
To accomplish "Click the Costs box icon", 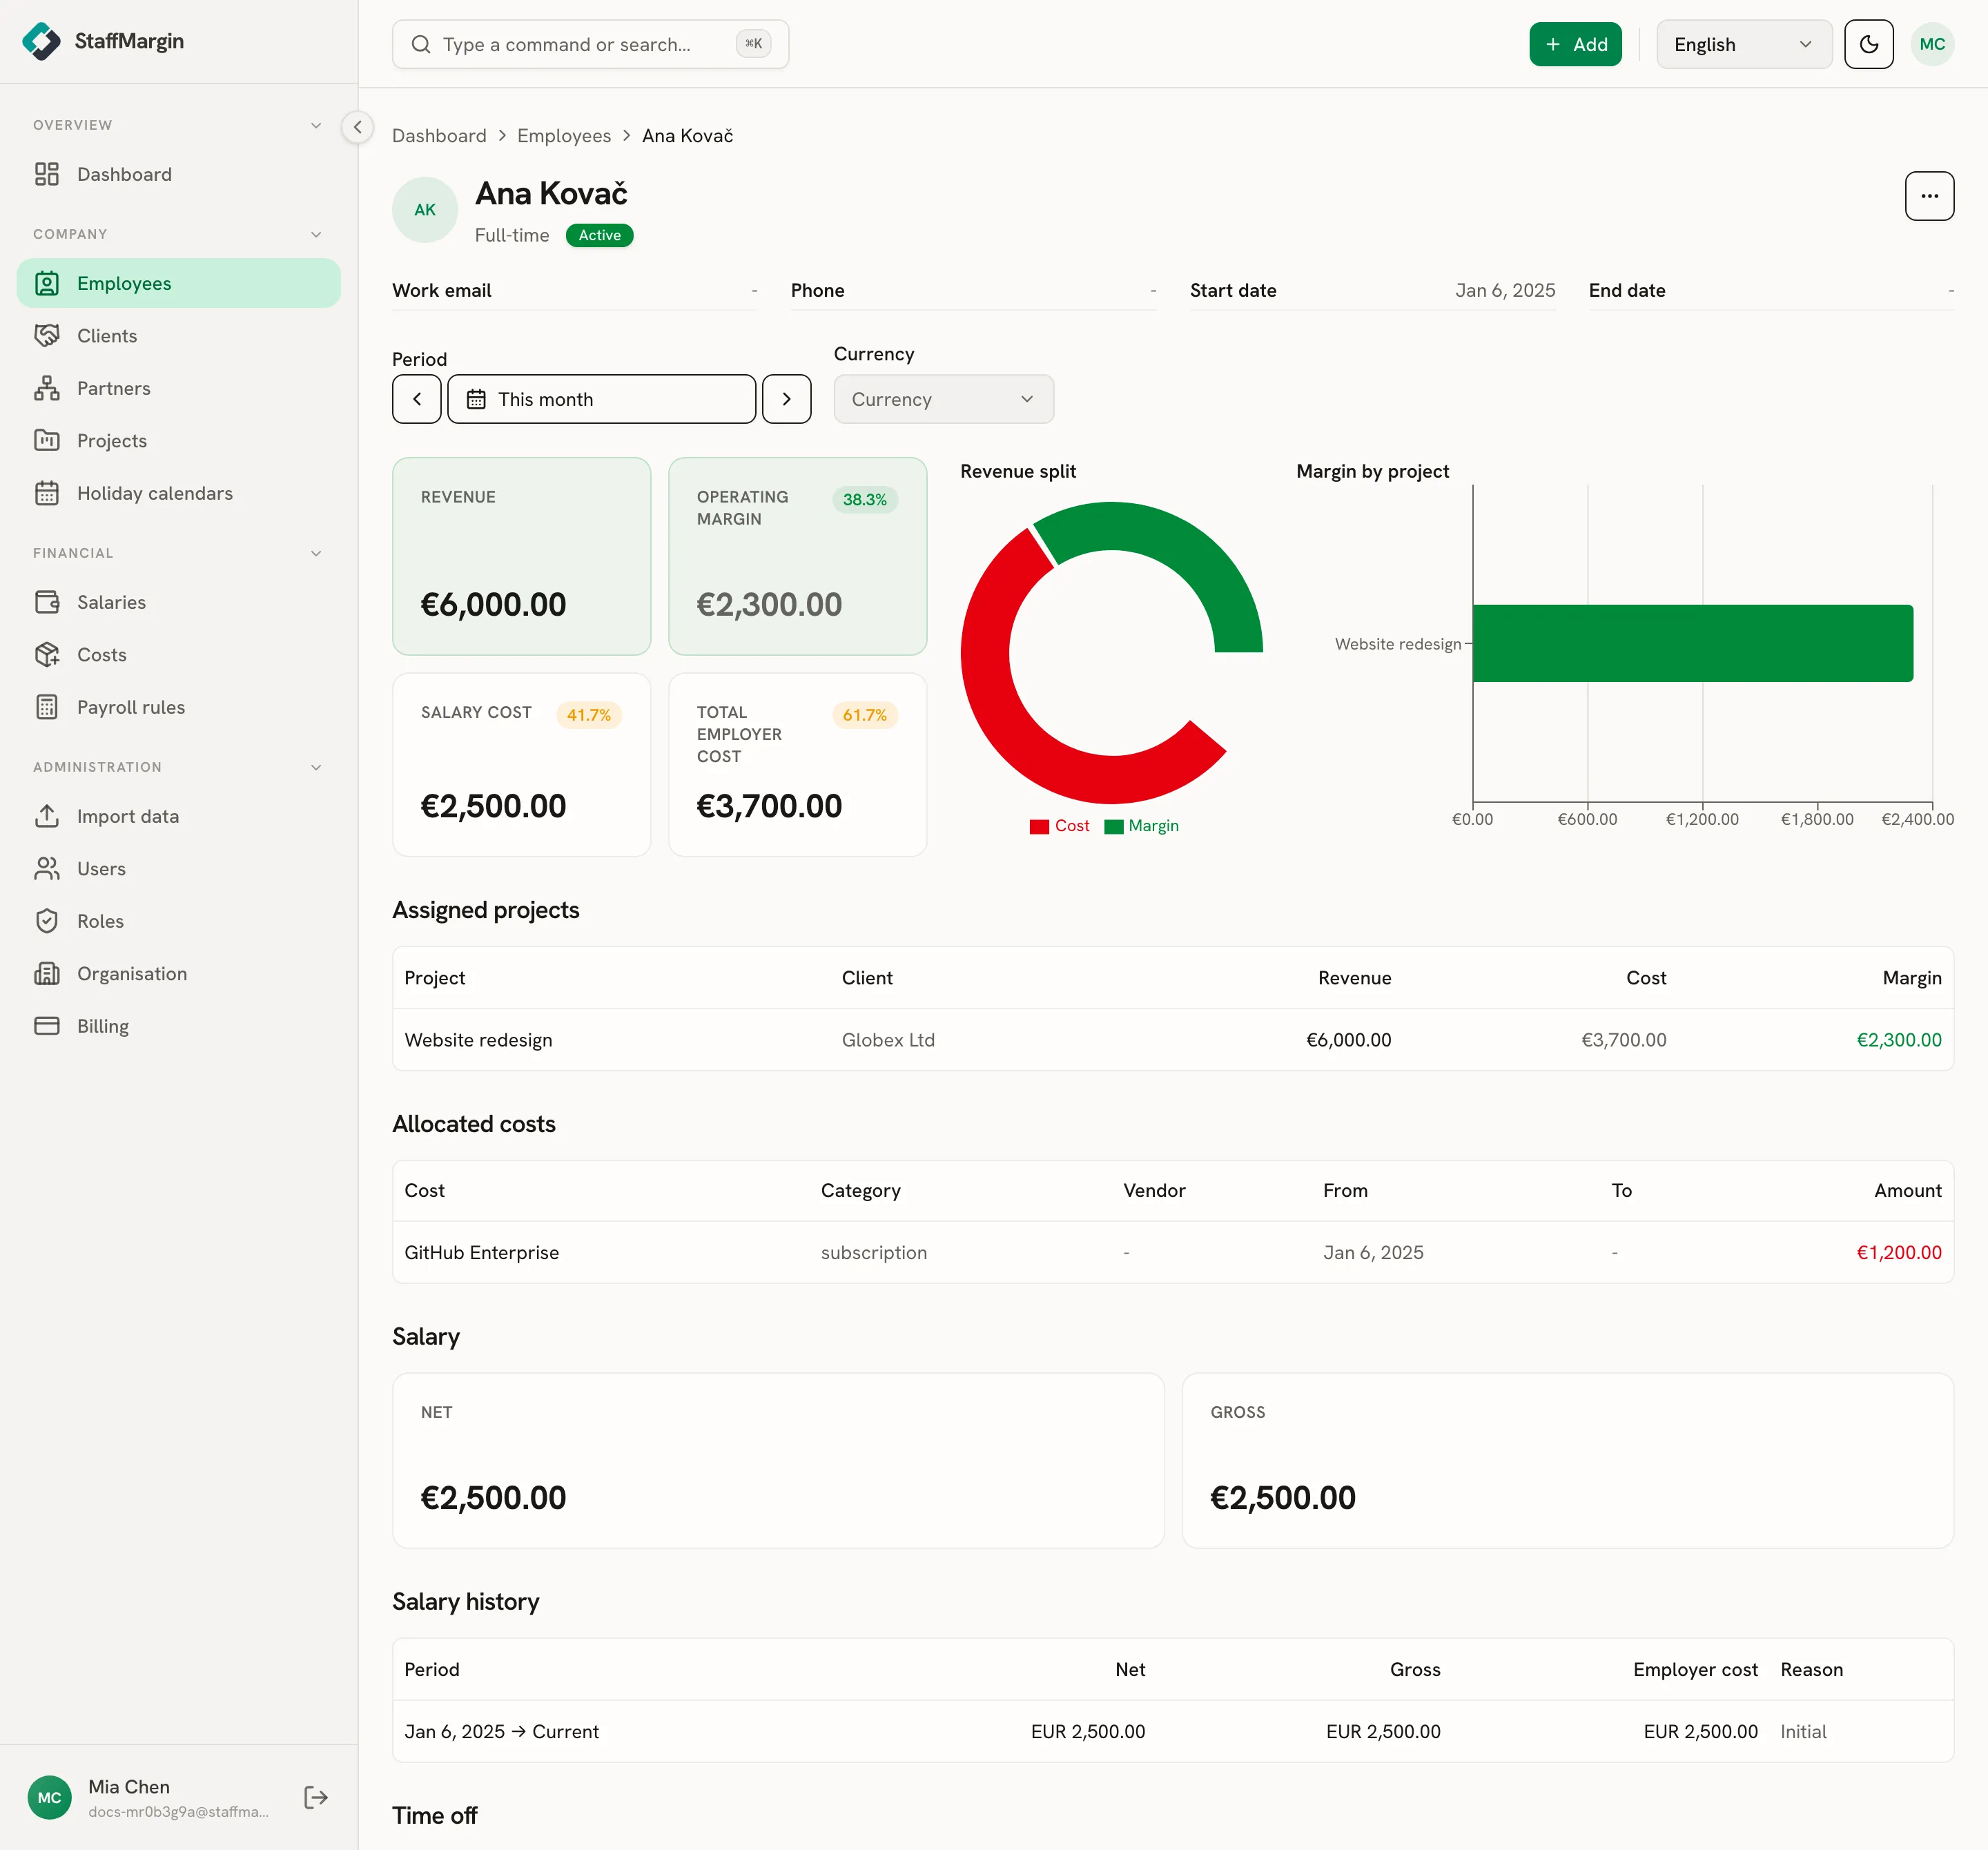I will [x=47, y=654].
